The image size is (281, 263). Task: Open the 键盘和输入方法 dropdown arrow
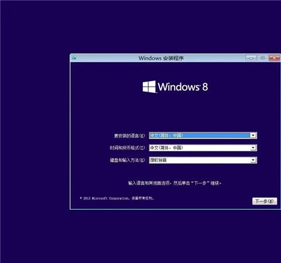[x=253, y=160]
